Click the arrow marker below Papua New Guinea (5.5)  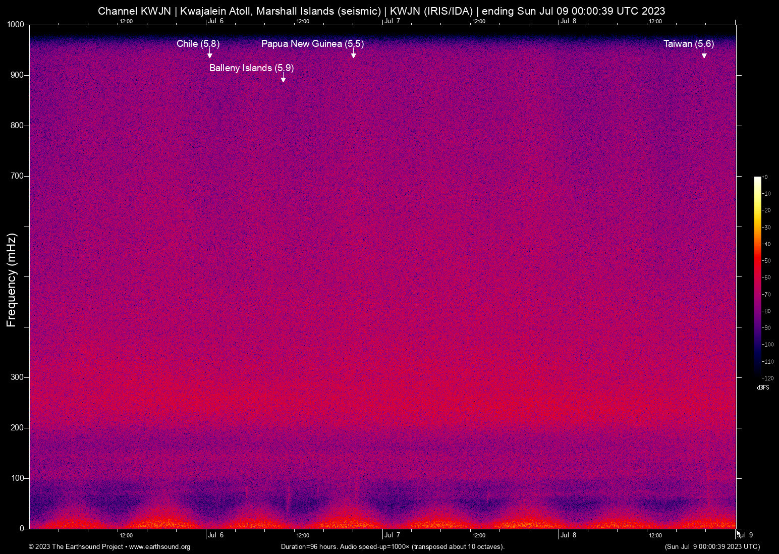tap(354, 55)
